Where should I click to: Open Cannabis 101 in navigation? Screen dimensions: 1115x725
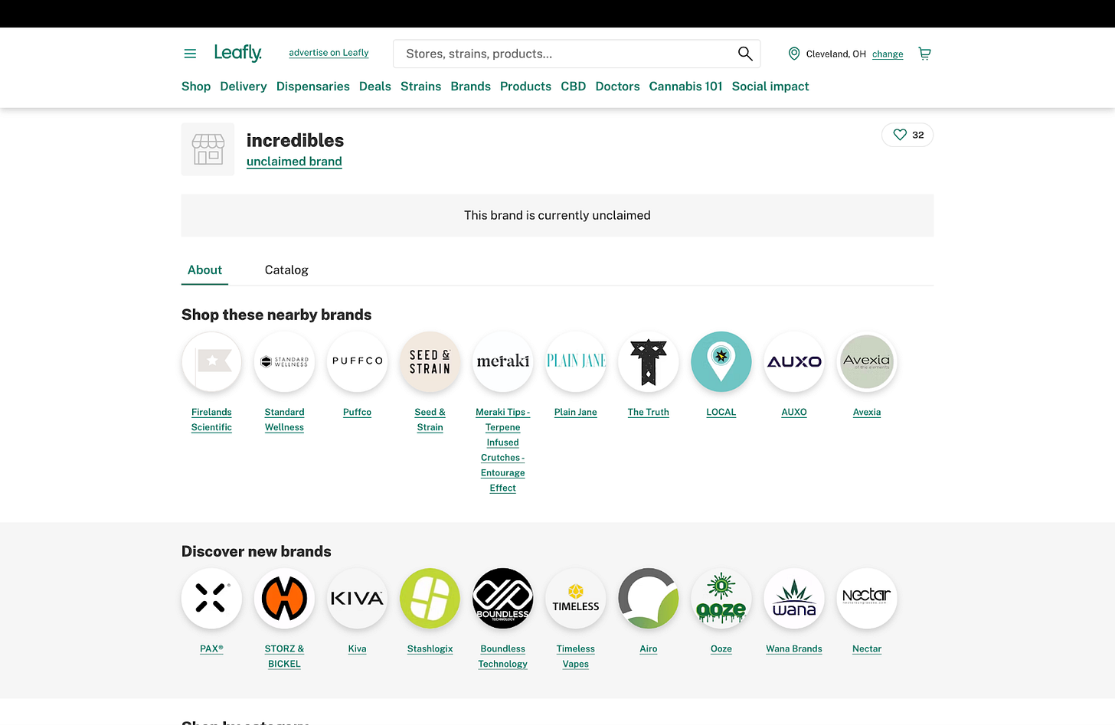pos(686,87)
